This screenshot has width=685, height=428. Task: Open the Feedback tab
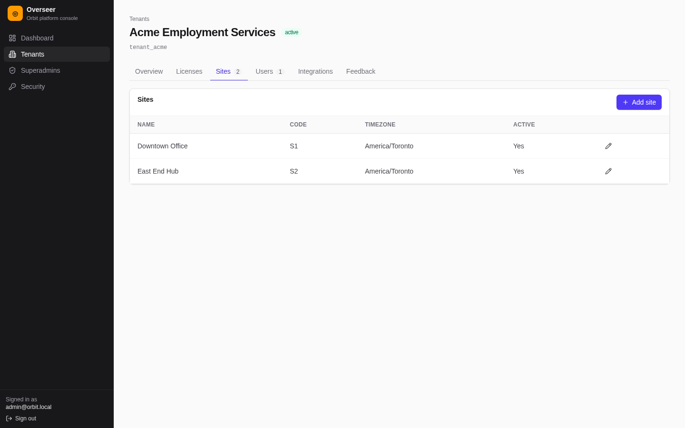click(361, 71)
